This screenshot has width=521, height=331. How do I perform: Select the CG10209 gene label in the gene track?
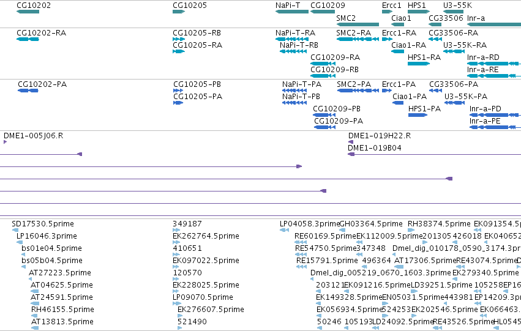(x=328, y=6)
